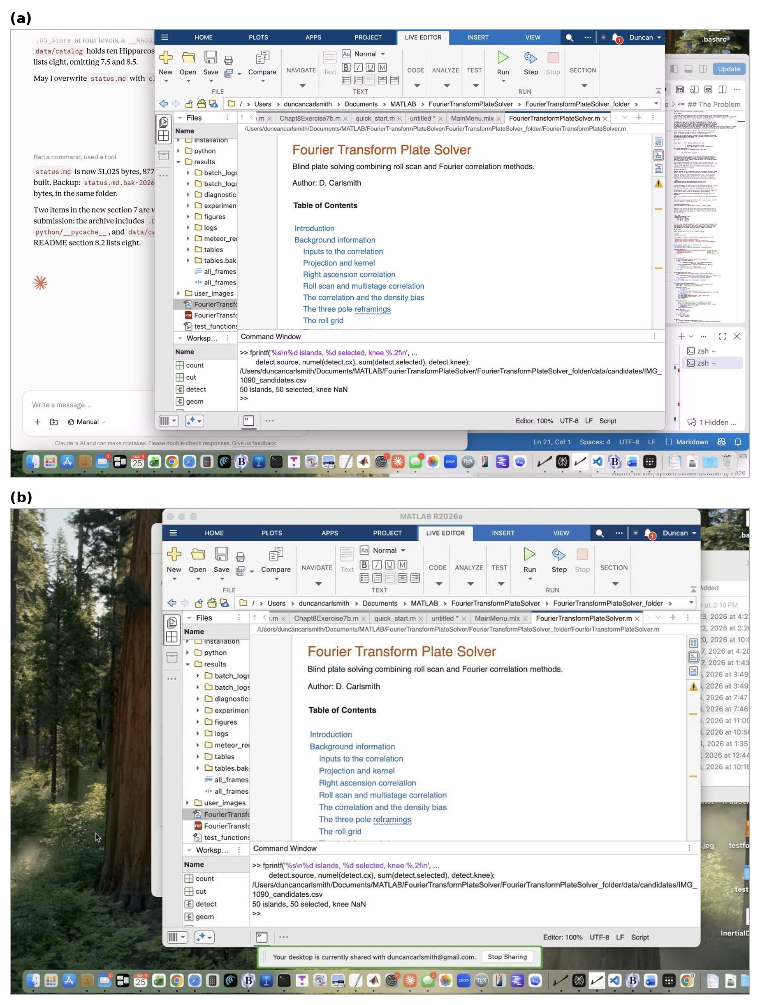Viewport: 760px width, 1005px height.
Task: In panel (a), expand the SECTION ribbon group
Action: [x=584, y=86]
